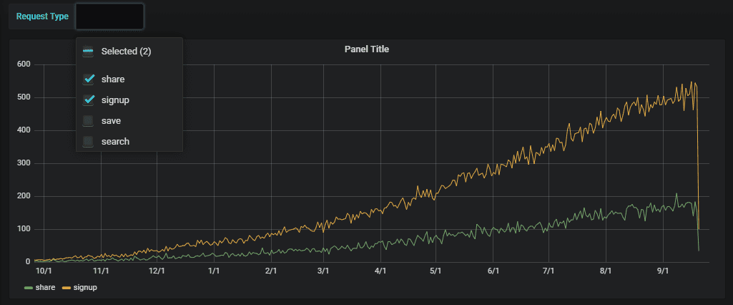Screen dimensions: 733x305
Task: Click the 7/1 x-axis date label
Action: [x=548, y=271]
